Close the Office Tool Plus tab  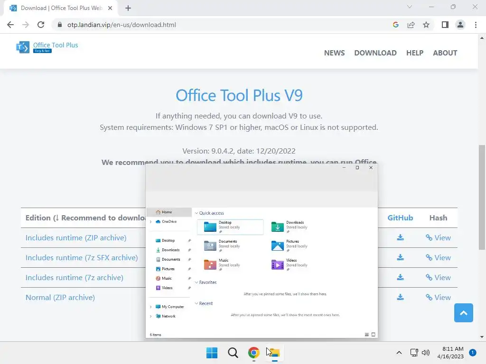tap(110, 8)
